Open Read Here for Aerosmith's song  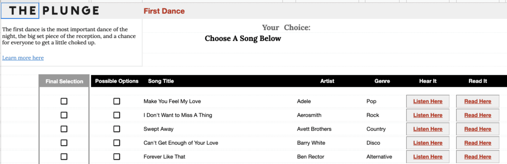coord(478,115)
